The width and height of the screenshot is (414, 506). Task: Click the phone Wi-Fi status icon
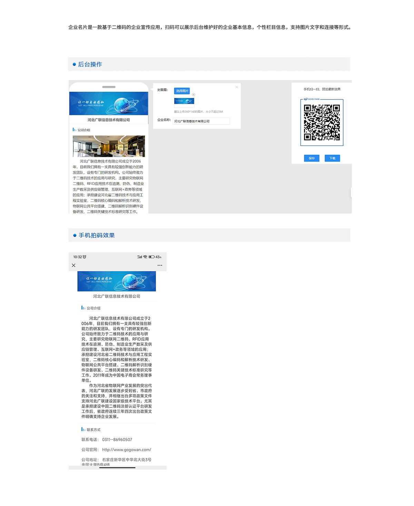(x=145, y=257)
